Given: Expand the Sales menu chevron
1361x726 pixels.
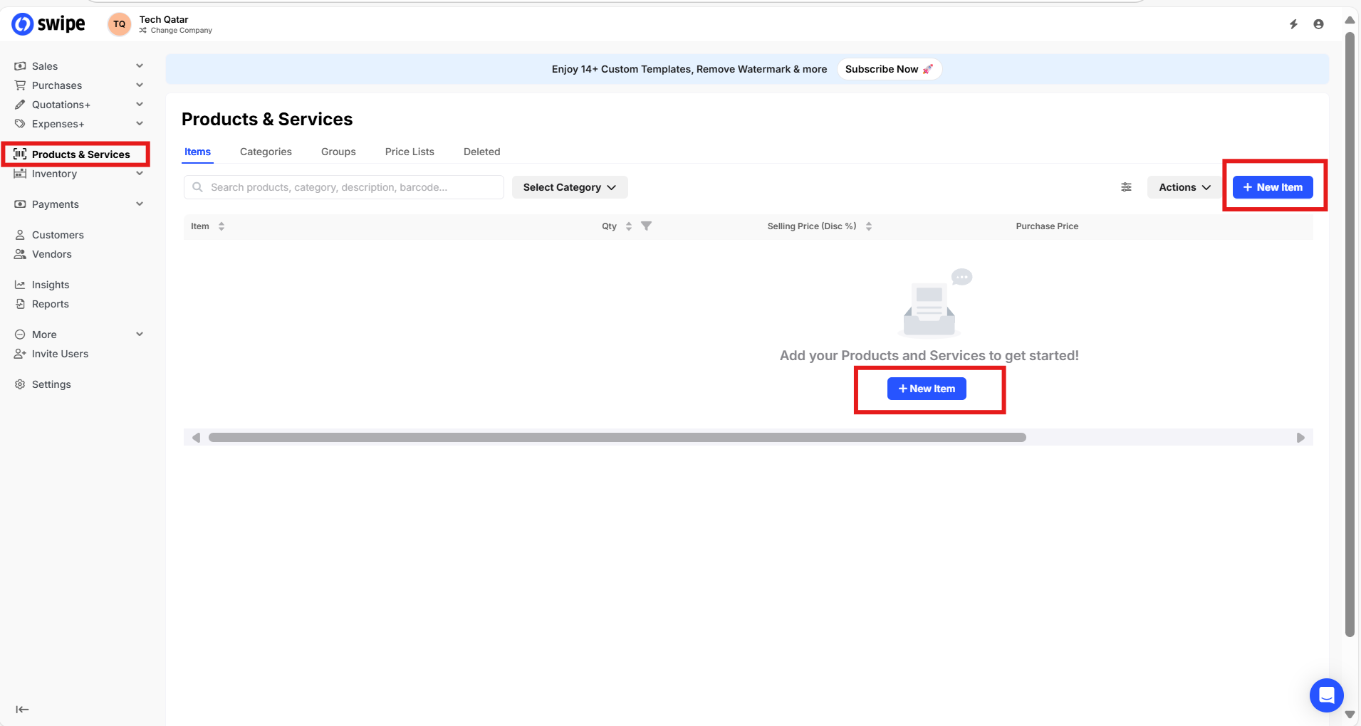Looking at the screenshot, I should pos(140,66).
